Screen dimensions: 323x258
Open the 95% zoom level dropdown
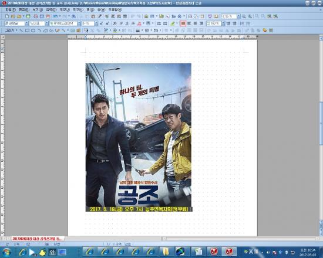click(x=238, y=16)
